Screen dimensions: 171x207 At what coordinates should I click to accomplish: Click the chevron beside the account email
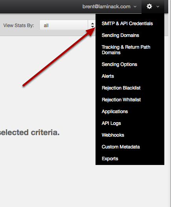click(135, 6)
